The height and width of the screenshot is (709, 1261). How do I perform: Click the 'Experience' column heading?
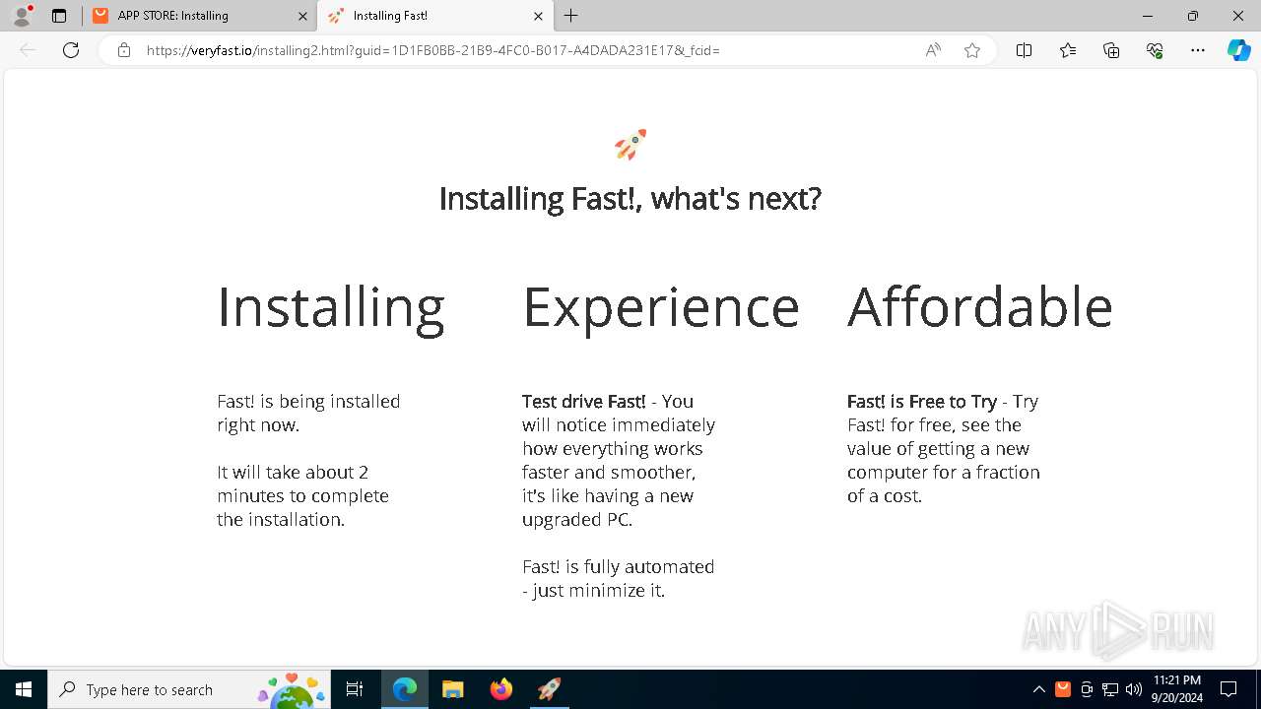tap(661, 308)
